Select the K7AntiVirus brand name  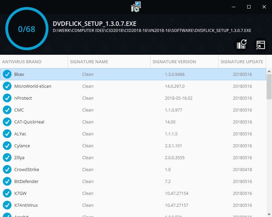tap(26, 205)
